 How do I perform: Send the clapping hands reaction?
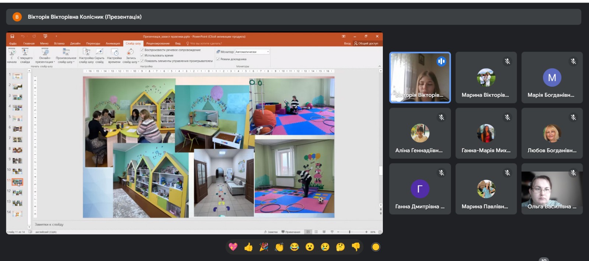click(279, 247)
